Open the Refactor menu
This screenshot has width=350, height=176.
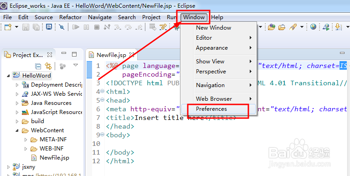(x=70, y=17)
